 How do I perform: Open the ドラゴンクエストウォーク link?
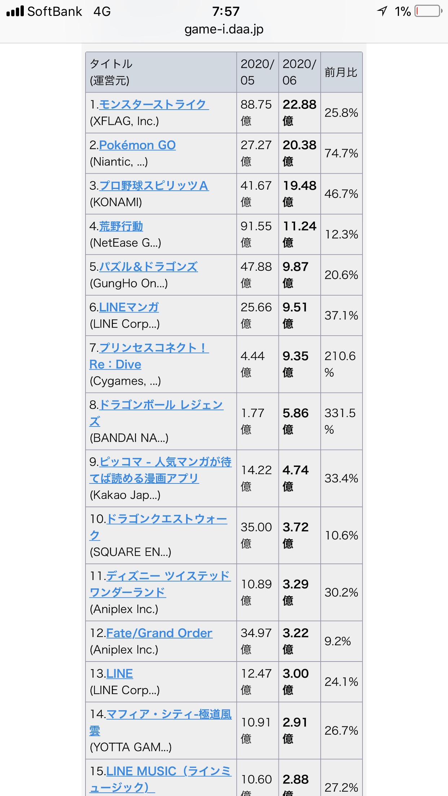point(158,527)
